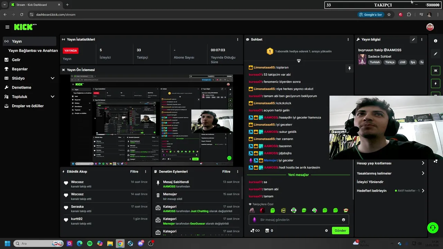Click the lightning bolt icon in right sidebar
This screenshot has height=249, width=443.
click(435, 84)
